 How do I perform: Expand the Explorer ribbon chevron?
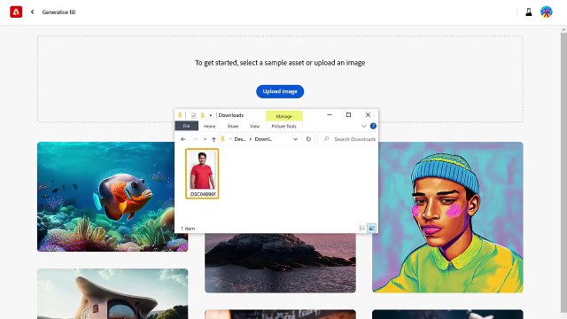coord(364,126)
